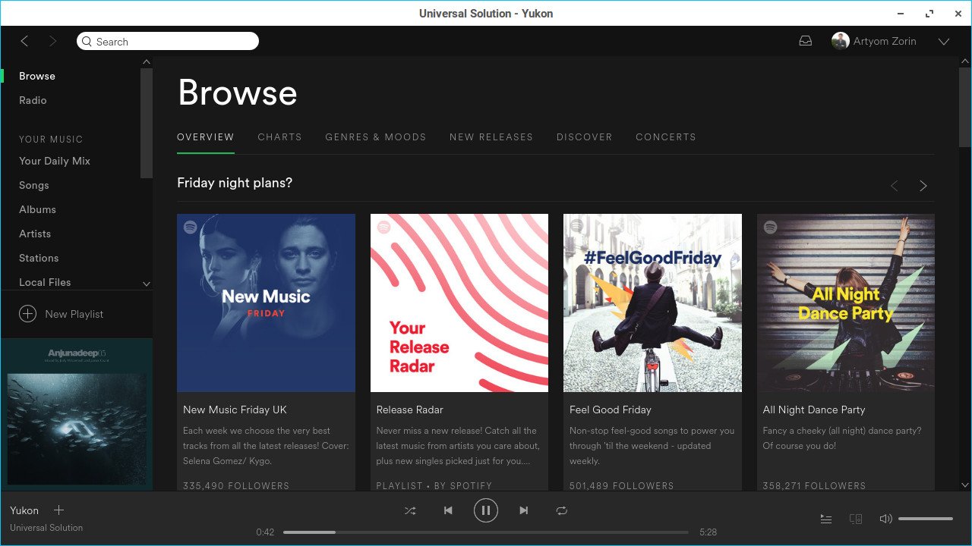
Task: Click inside the Search field
Action: pos(168,41)
